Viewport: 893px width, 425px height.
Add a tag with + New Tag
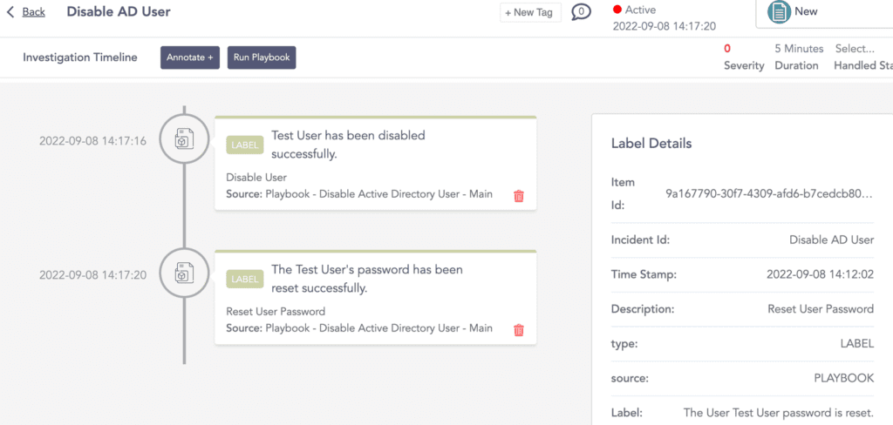[x=528, y=13]
